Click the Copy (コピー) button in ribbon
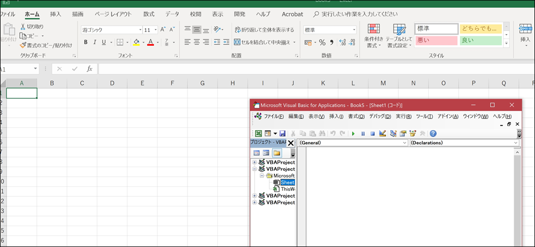 tap(30, 36)
